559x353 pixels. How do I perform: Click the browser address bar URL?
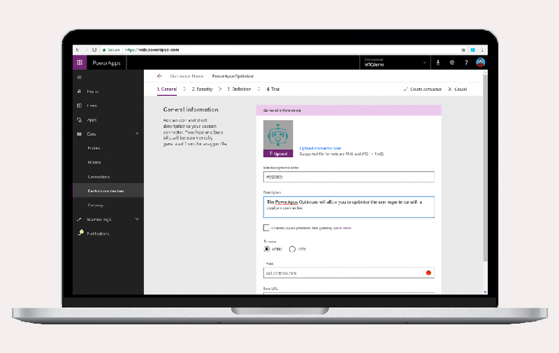152,50
